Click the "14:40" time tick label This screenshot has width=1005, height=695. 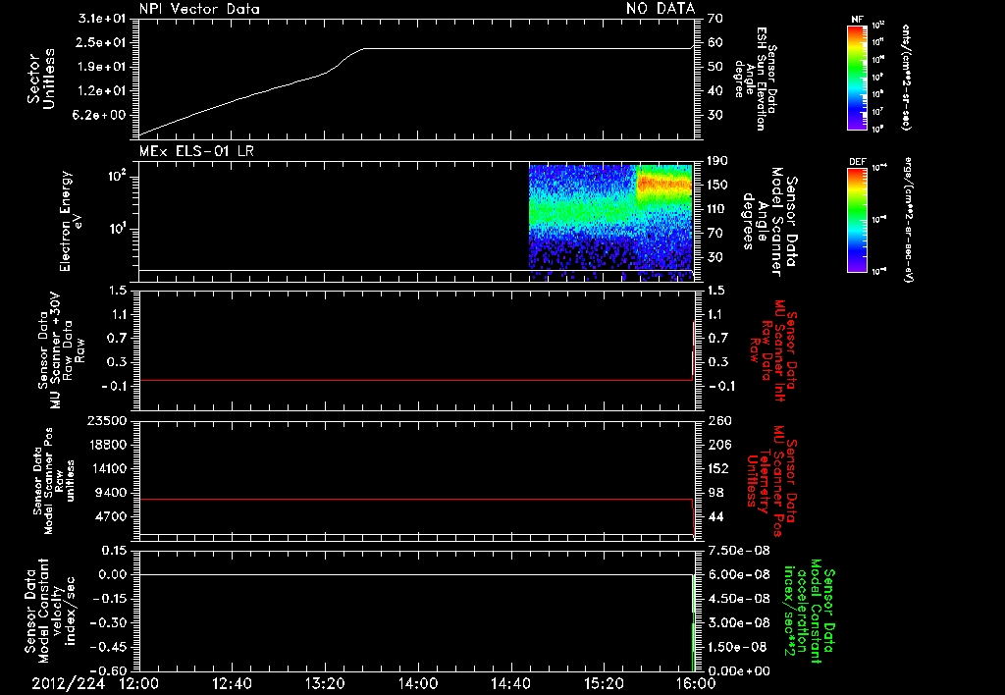[x=510, y=684]
